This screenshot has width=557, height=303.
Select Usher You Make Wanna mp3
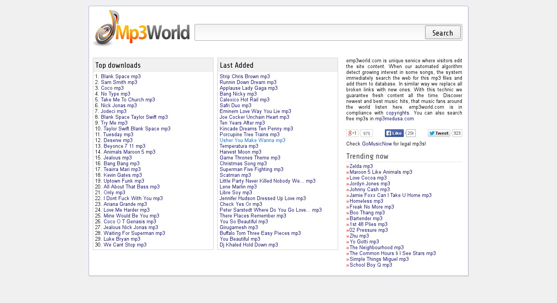252,140
